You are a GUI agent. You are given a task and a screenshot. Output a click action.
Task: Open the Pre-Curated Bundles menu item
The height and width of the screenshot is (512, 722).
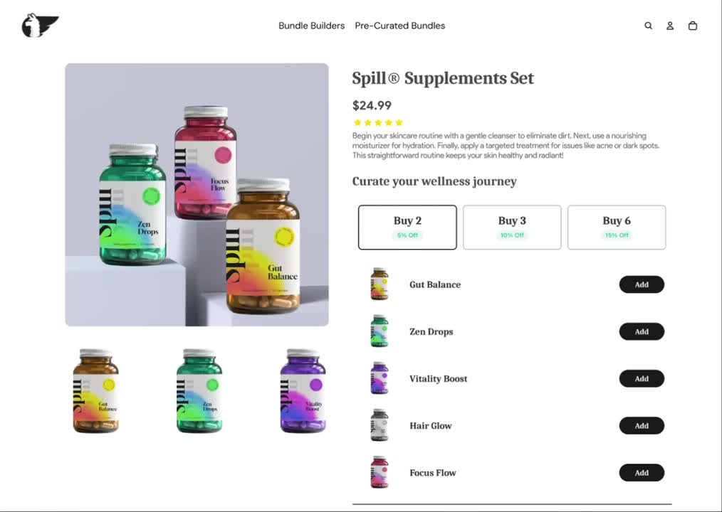[x=400, y=26]
